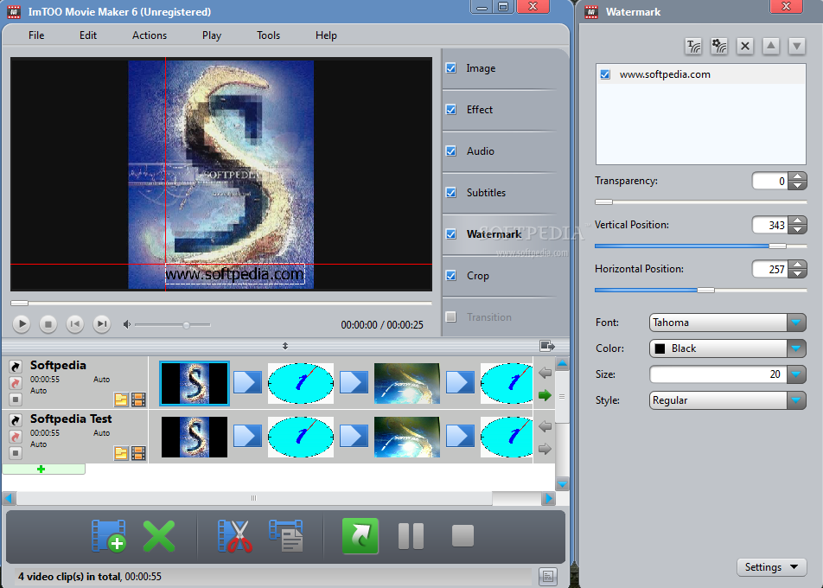823x588 pixels.
Task: Click the Play preview button
Action: pyautogui.click(x=22, y=324)
